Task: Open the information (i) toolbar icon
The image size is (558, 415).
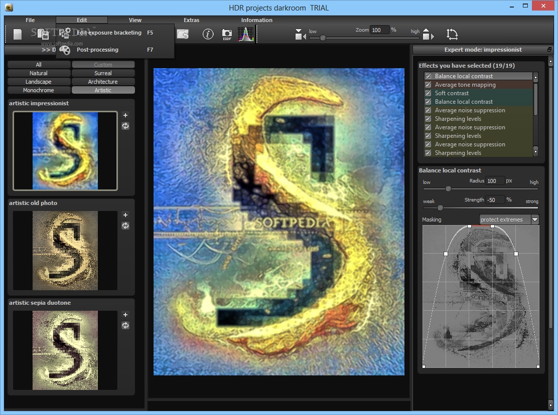Action: coord(208,34)
